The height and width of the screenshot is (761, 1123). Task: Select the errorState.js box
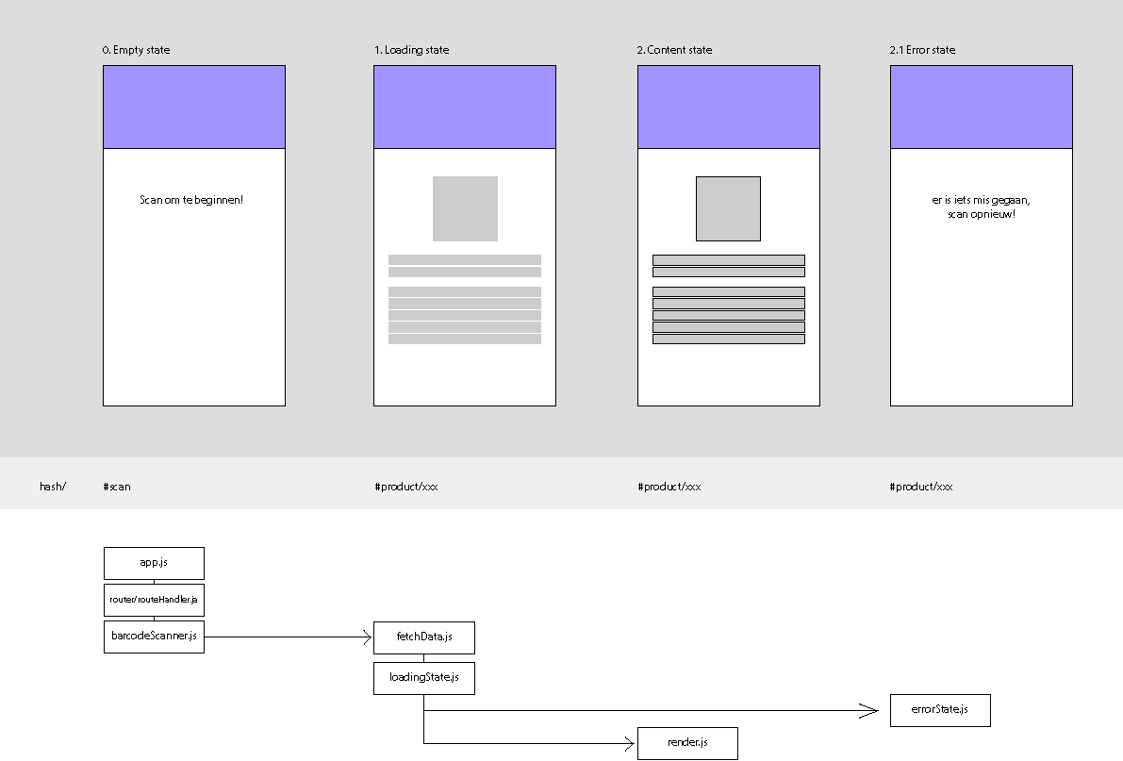(940, 710)
